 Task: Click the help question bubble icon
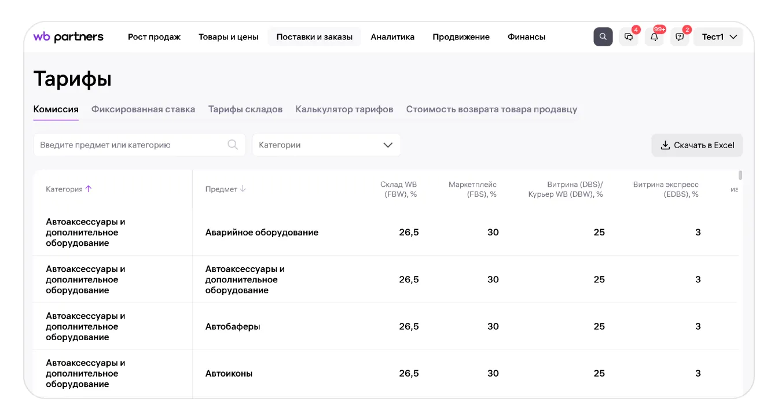[680, 37]
